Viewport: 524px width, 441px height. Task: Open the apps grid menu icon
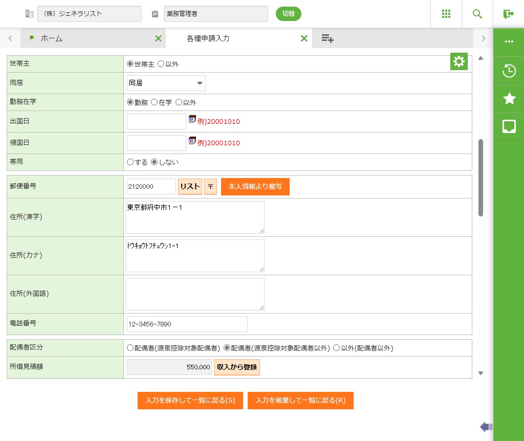tap(446, 14)
